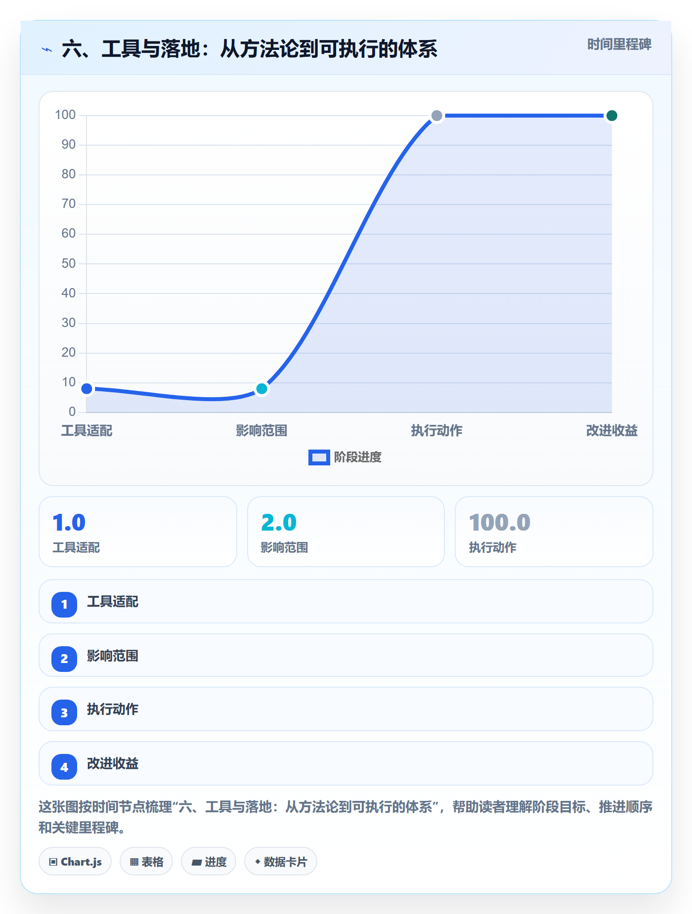692x914 pixels.
Task: Click the 工具适配 x-axis label
Action: coord(87,431)
